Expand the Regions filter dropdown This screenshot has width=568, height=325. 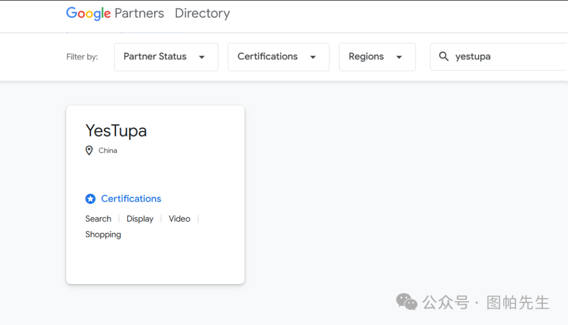(377, 57)
